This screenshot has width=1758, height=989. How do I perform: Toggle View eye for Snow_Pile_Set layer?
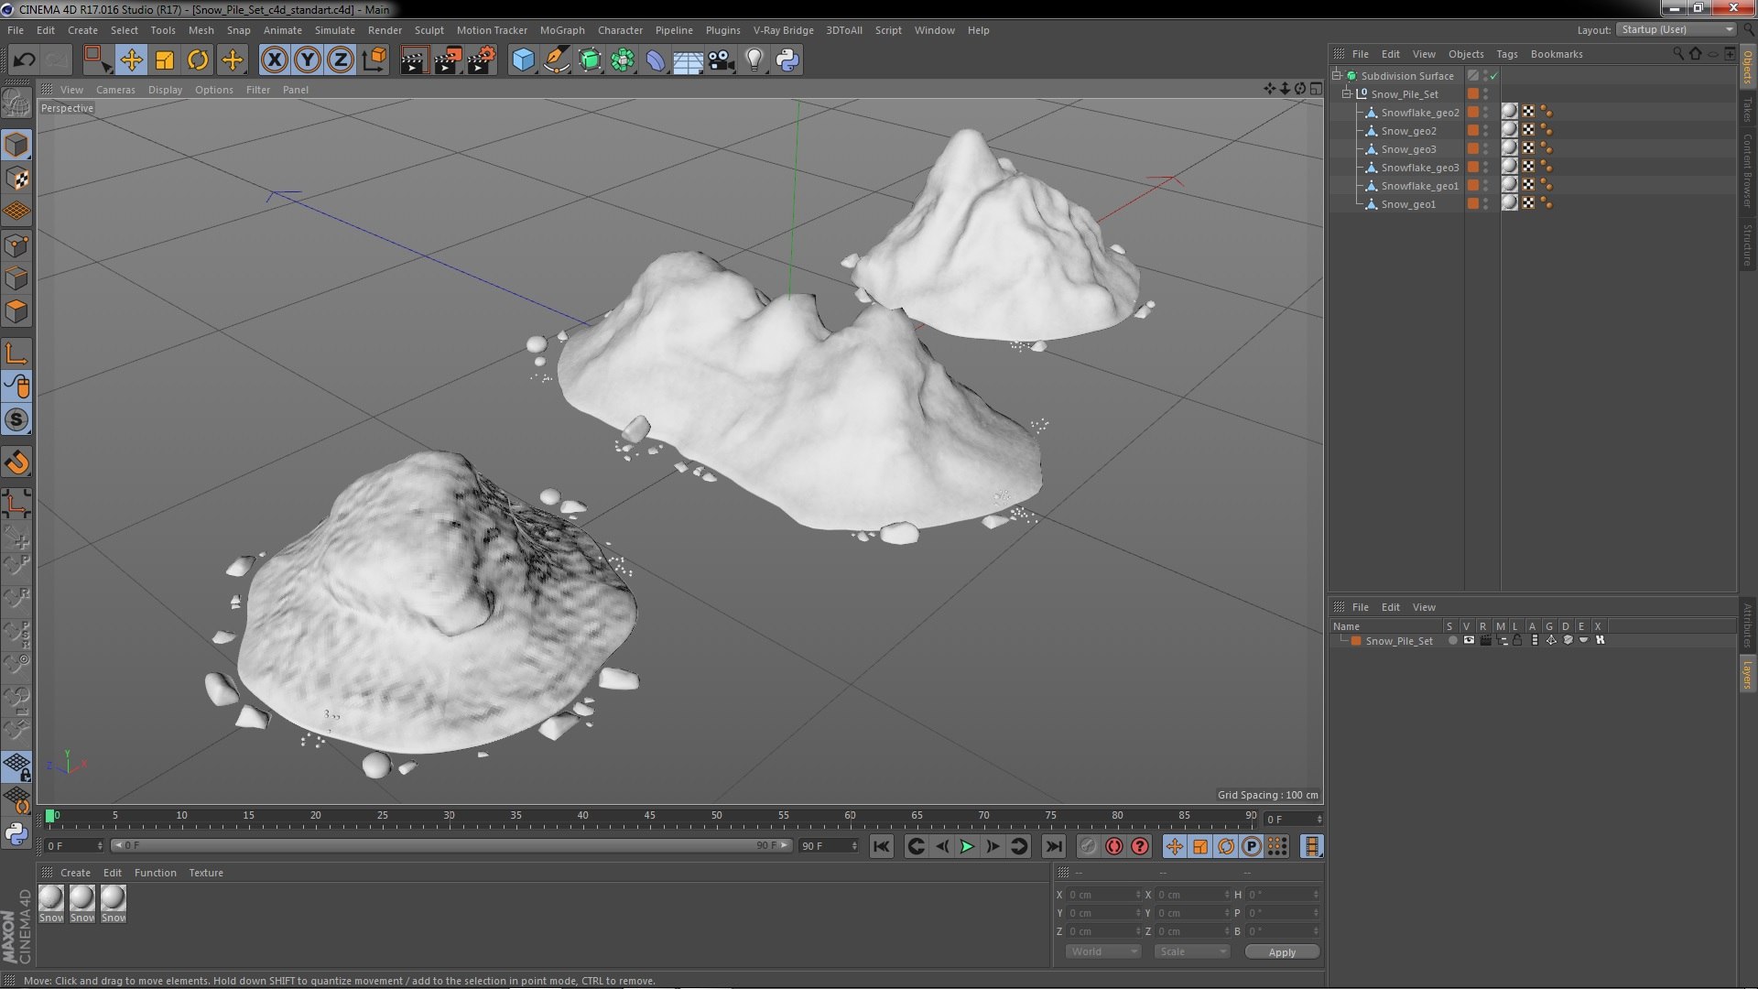(1469, 641)
